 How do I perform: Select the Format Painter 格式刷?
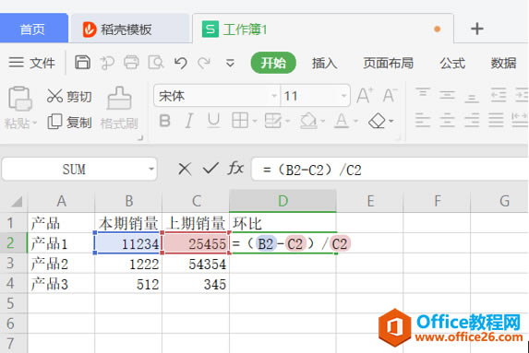119,108
